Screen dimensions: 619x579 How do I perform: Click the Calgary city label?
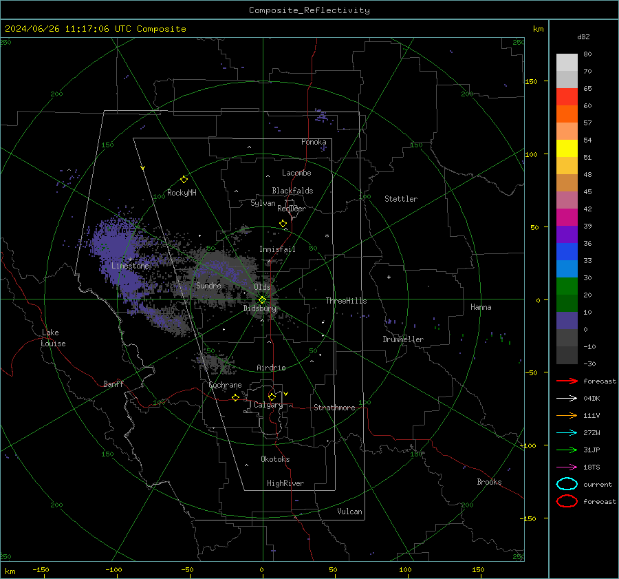pos(268,405)
